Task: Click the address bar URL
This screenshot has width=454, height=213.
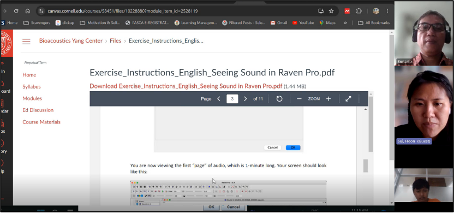Action: [x=123, y=11]
